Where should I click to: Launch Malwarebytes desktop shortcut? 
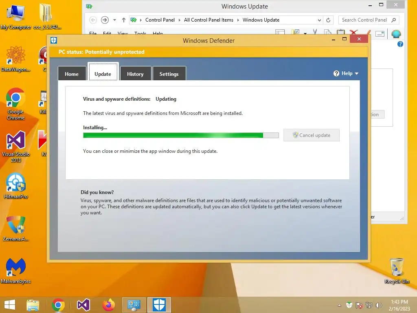pos(16,271)
